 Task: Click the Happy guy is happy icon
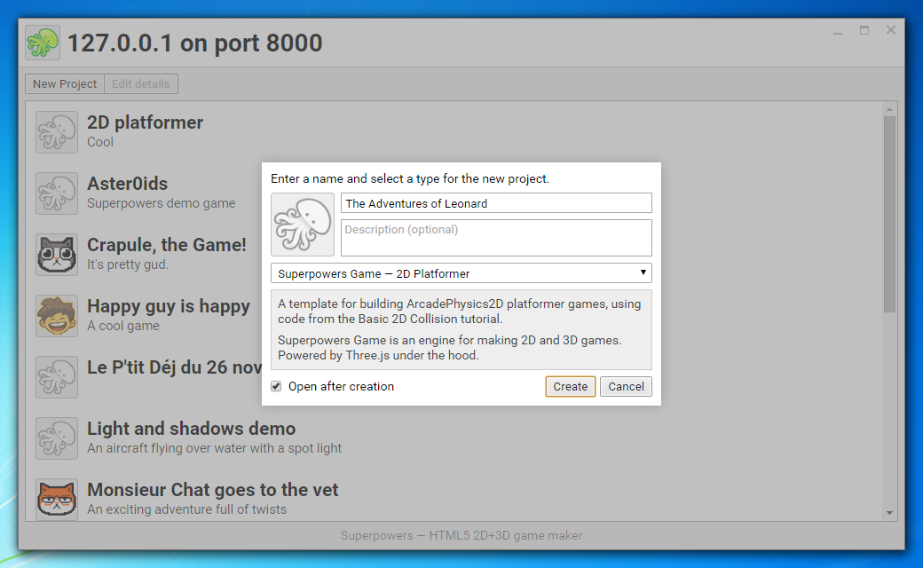click(x=57, y=316)
